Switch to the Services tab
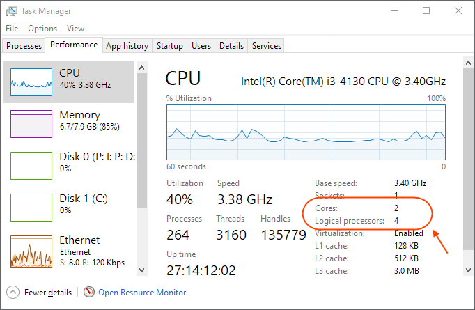Viewport: 475px width, 310px height. (x=266, y=46)
